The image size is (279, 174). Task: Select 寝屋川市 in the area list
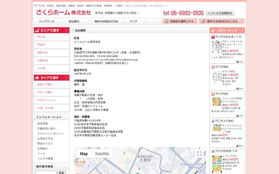[x=51, y=53]
